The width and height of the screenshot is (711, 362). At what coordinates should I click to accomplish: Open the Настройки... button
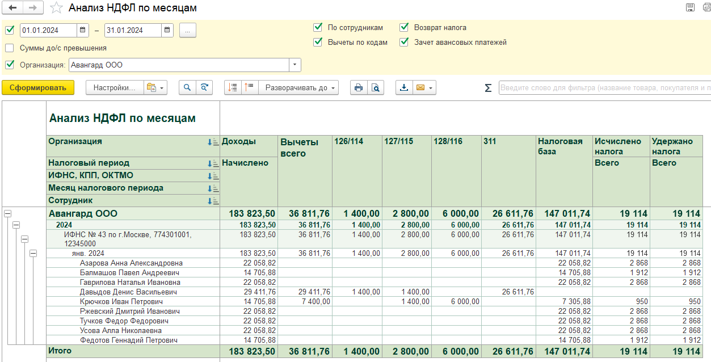115,87
